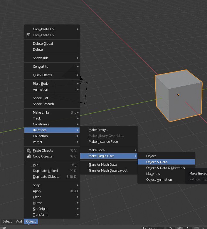Viewport: 207px width, 229px height.
Task: Select the camera wireframe behind the menu
Action: coord(84,92)
